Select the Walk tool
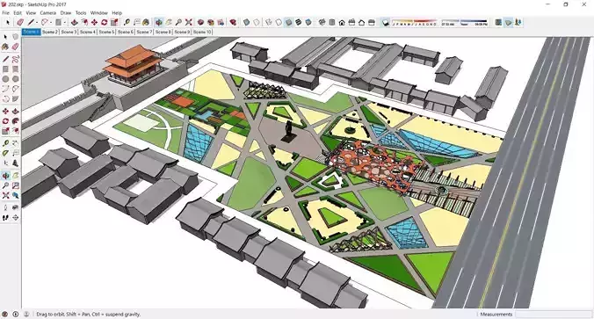This screenshot has width=594, height=319. click(5, 217)
